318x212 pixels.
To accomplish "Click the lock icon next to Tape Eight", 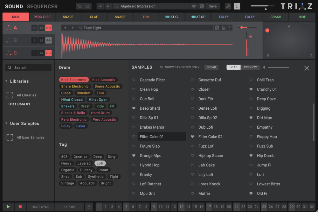I will point(223,28).
